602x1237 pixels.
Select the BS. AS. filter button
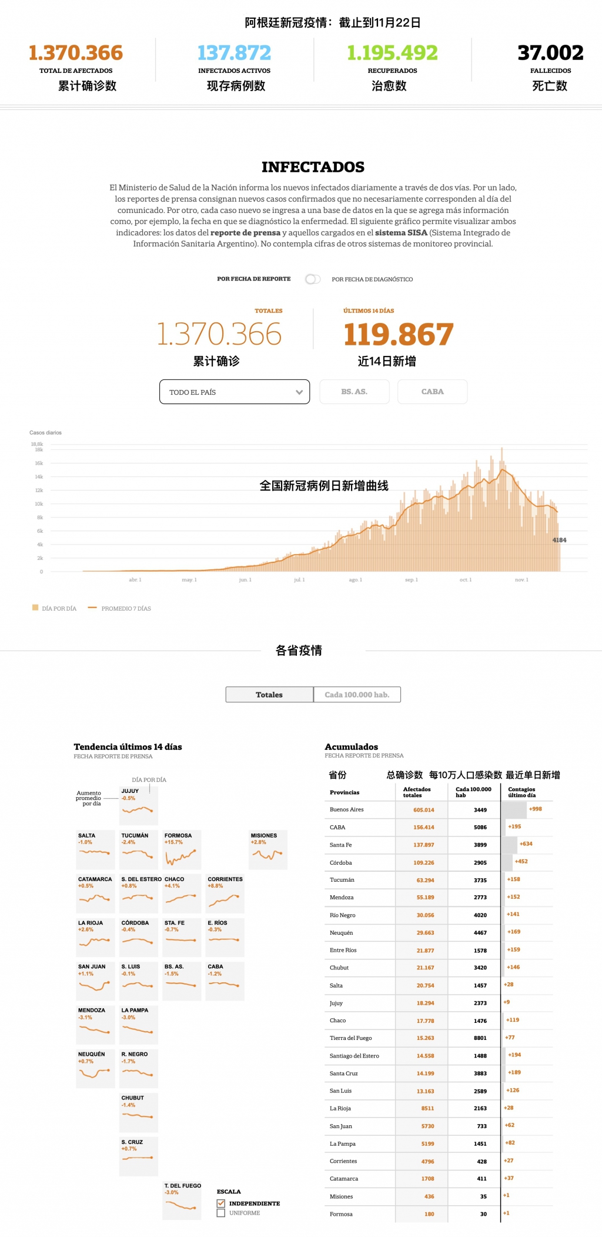click(x=354, y=392)
